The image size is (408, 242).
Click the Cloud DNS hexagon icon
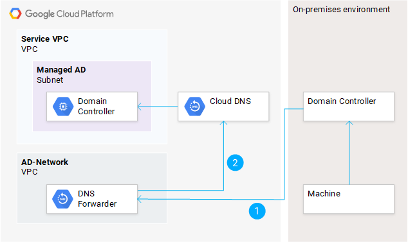(x=194, y=107)
